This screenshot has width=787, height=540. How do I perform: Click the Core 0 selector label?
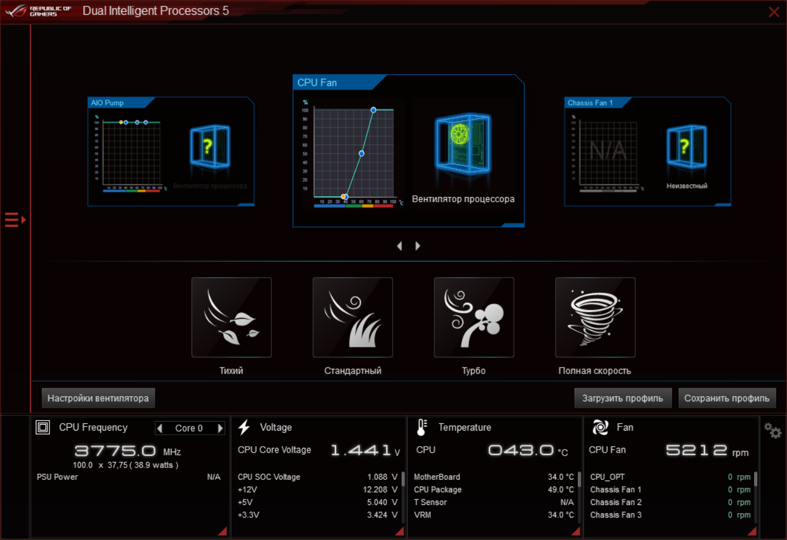tap(189, 428)
